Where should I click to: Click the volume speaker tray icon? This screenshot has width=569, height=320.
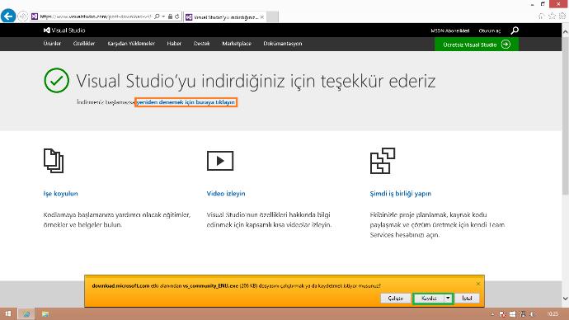[533, 314]
